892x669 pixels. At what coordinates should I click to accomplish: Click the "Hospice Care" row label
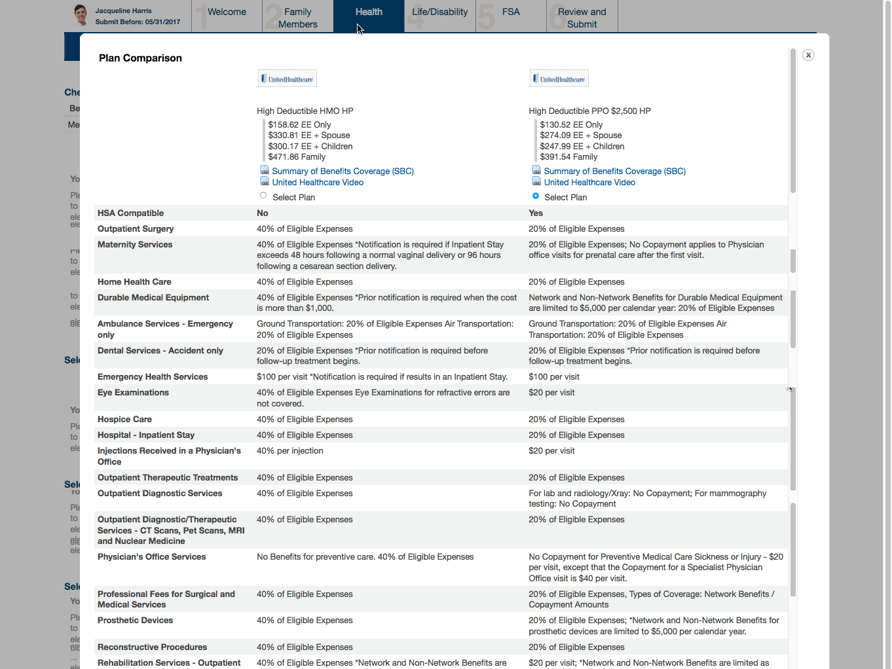124,419
